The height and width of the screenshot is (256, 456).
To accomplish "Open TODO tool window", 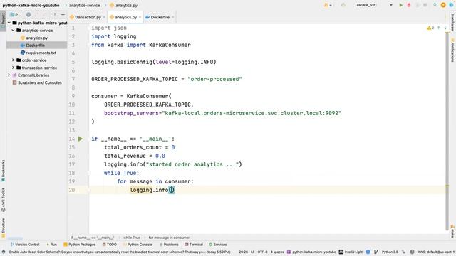I will click(x=109, y=245).
